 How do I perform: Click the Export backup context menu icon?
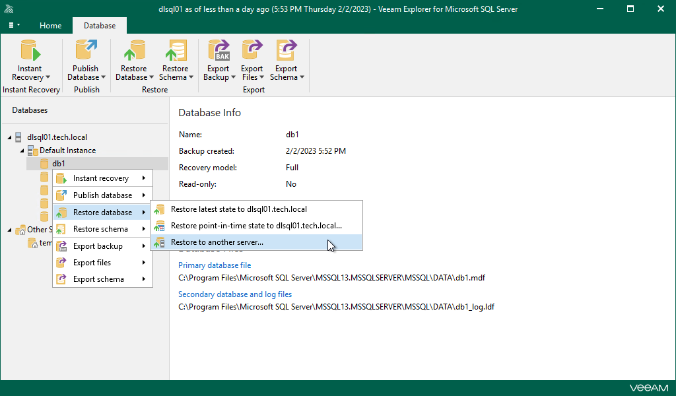tap(61, 246)
